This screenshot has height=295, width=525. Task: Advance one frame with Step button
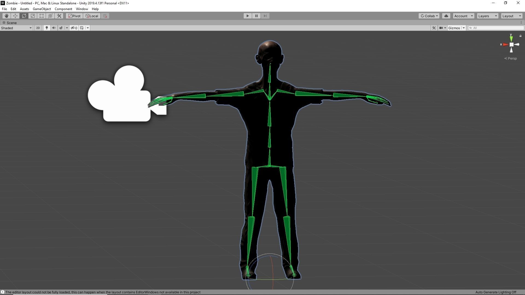tap(265, 16)
